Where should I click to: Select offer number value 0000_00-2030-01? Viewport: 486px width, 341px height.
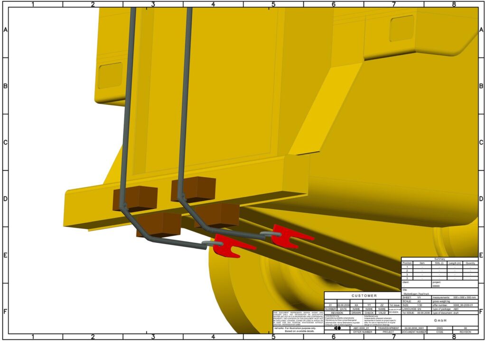coord(464,305)
